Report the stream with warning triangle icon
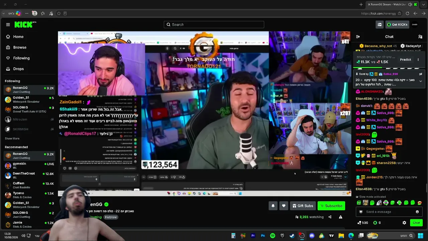Viewport: 428px width, 241px height. point(340,217)
